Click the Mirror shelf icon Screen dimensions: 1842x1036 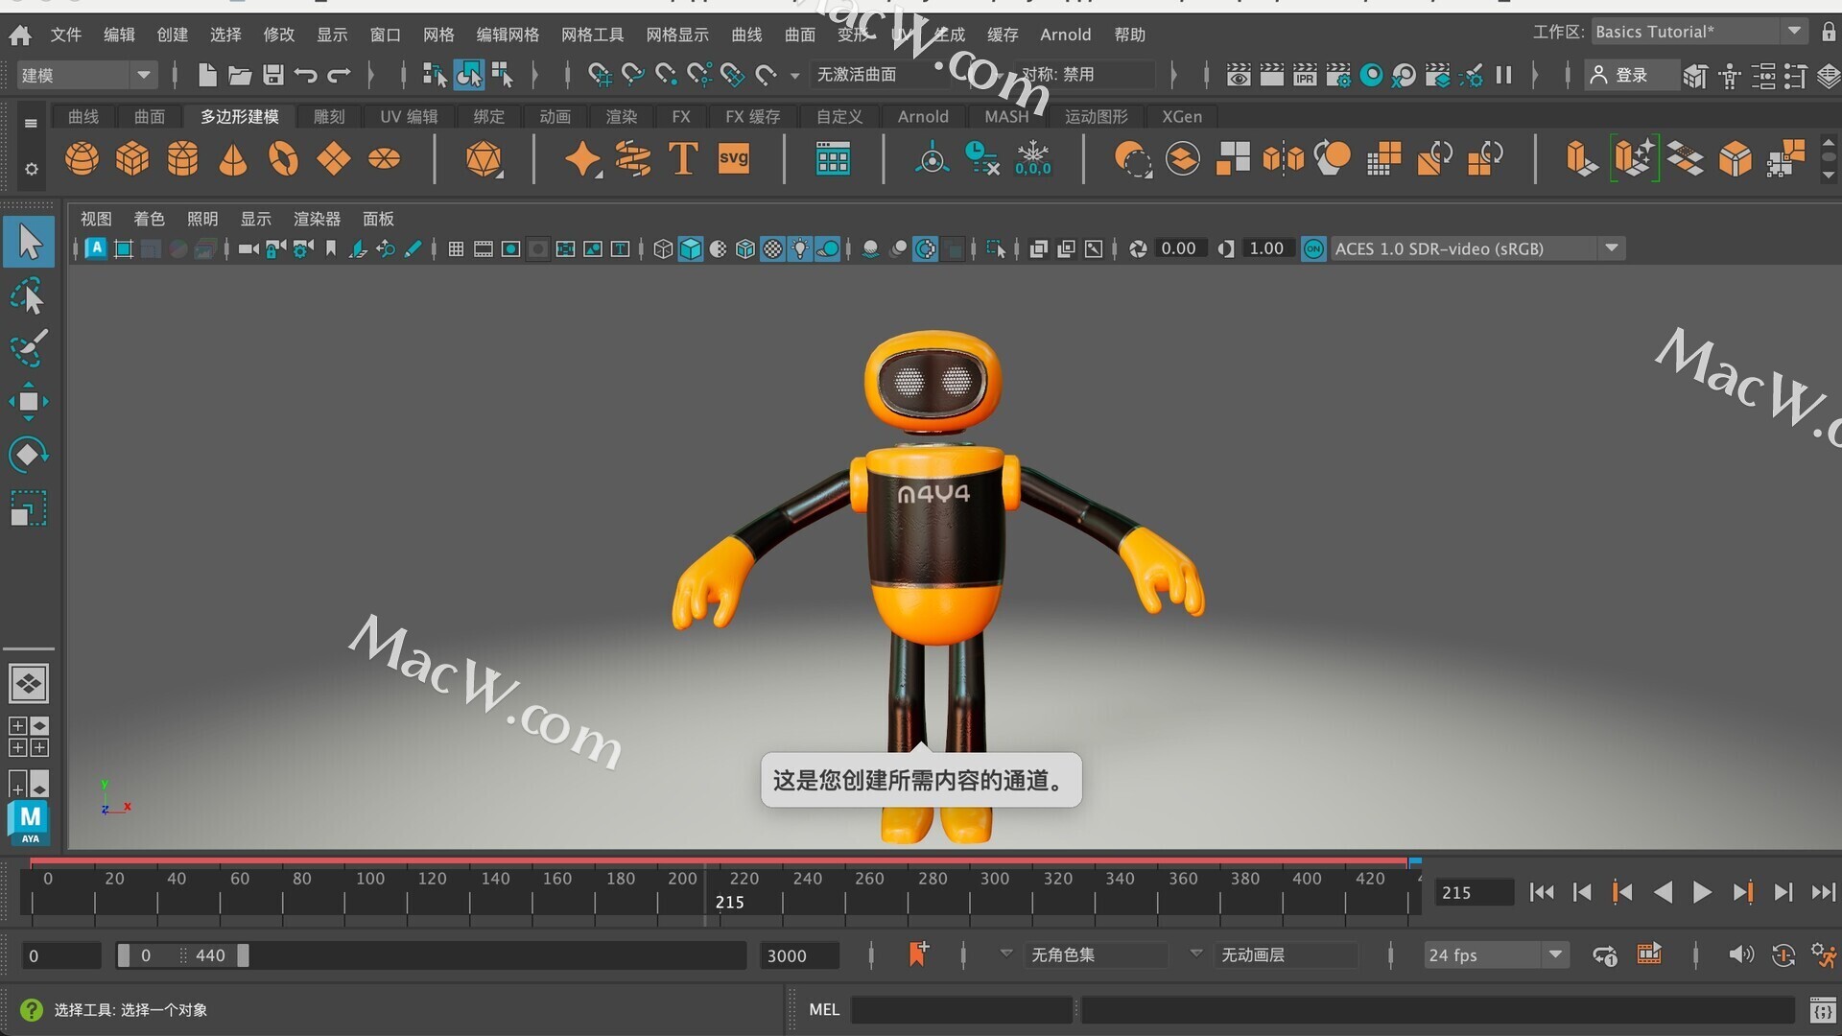[1284, 158]
